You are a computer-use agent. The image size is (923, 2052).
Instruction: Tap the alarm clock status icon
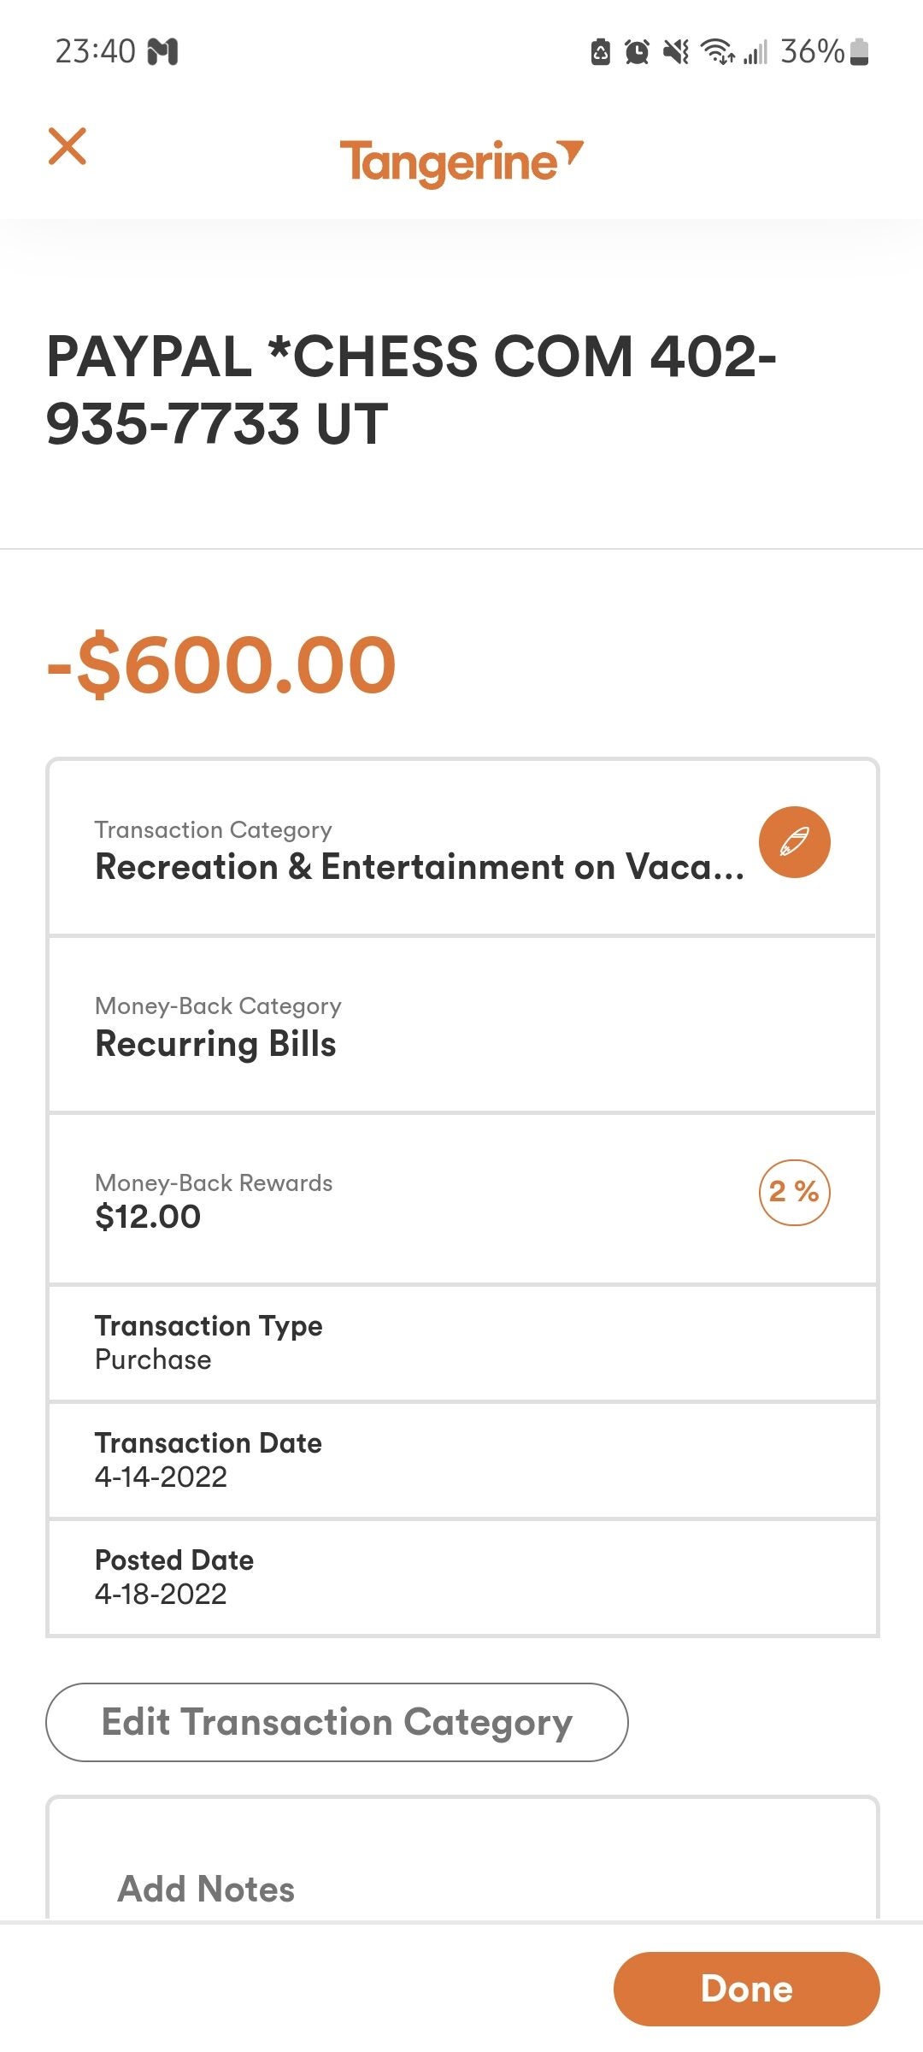point(637,52)
